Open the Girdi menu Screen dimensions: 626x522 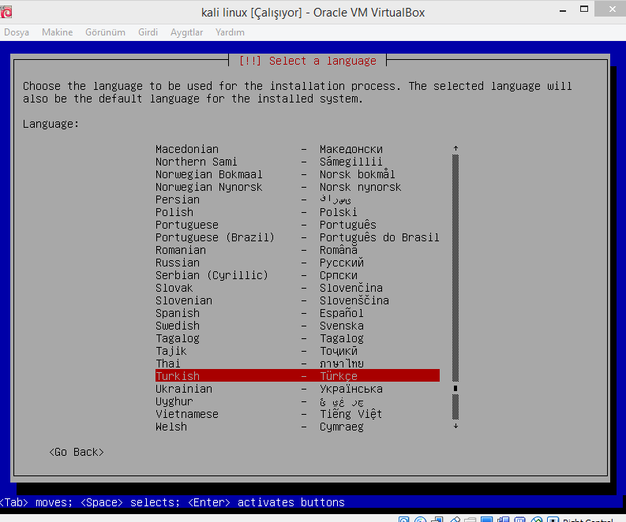pos(148,32)
